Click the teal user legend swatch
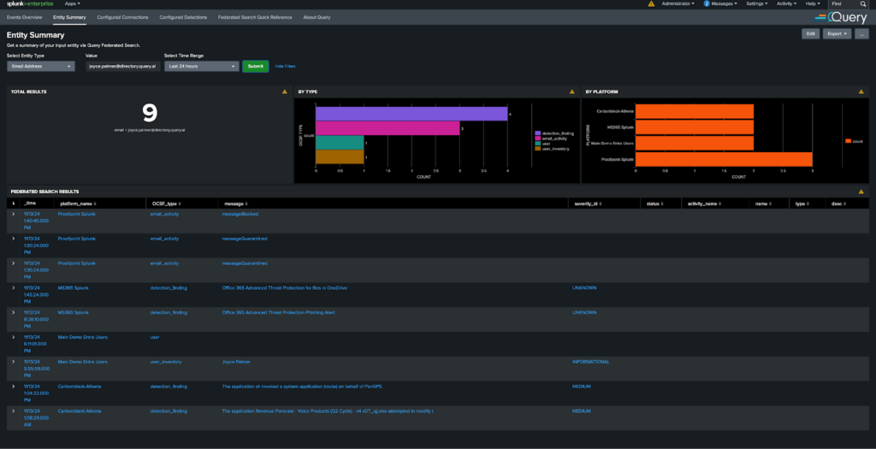876x449 pixels. click(537, 144)
